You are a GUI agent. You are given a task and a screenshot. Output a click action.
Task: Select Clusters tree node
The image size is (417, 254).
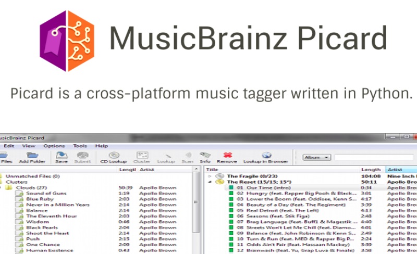pyautogui.click(x=17, y=182)
